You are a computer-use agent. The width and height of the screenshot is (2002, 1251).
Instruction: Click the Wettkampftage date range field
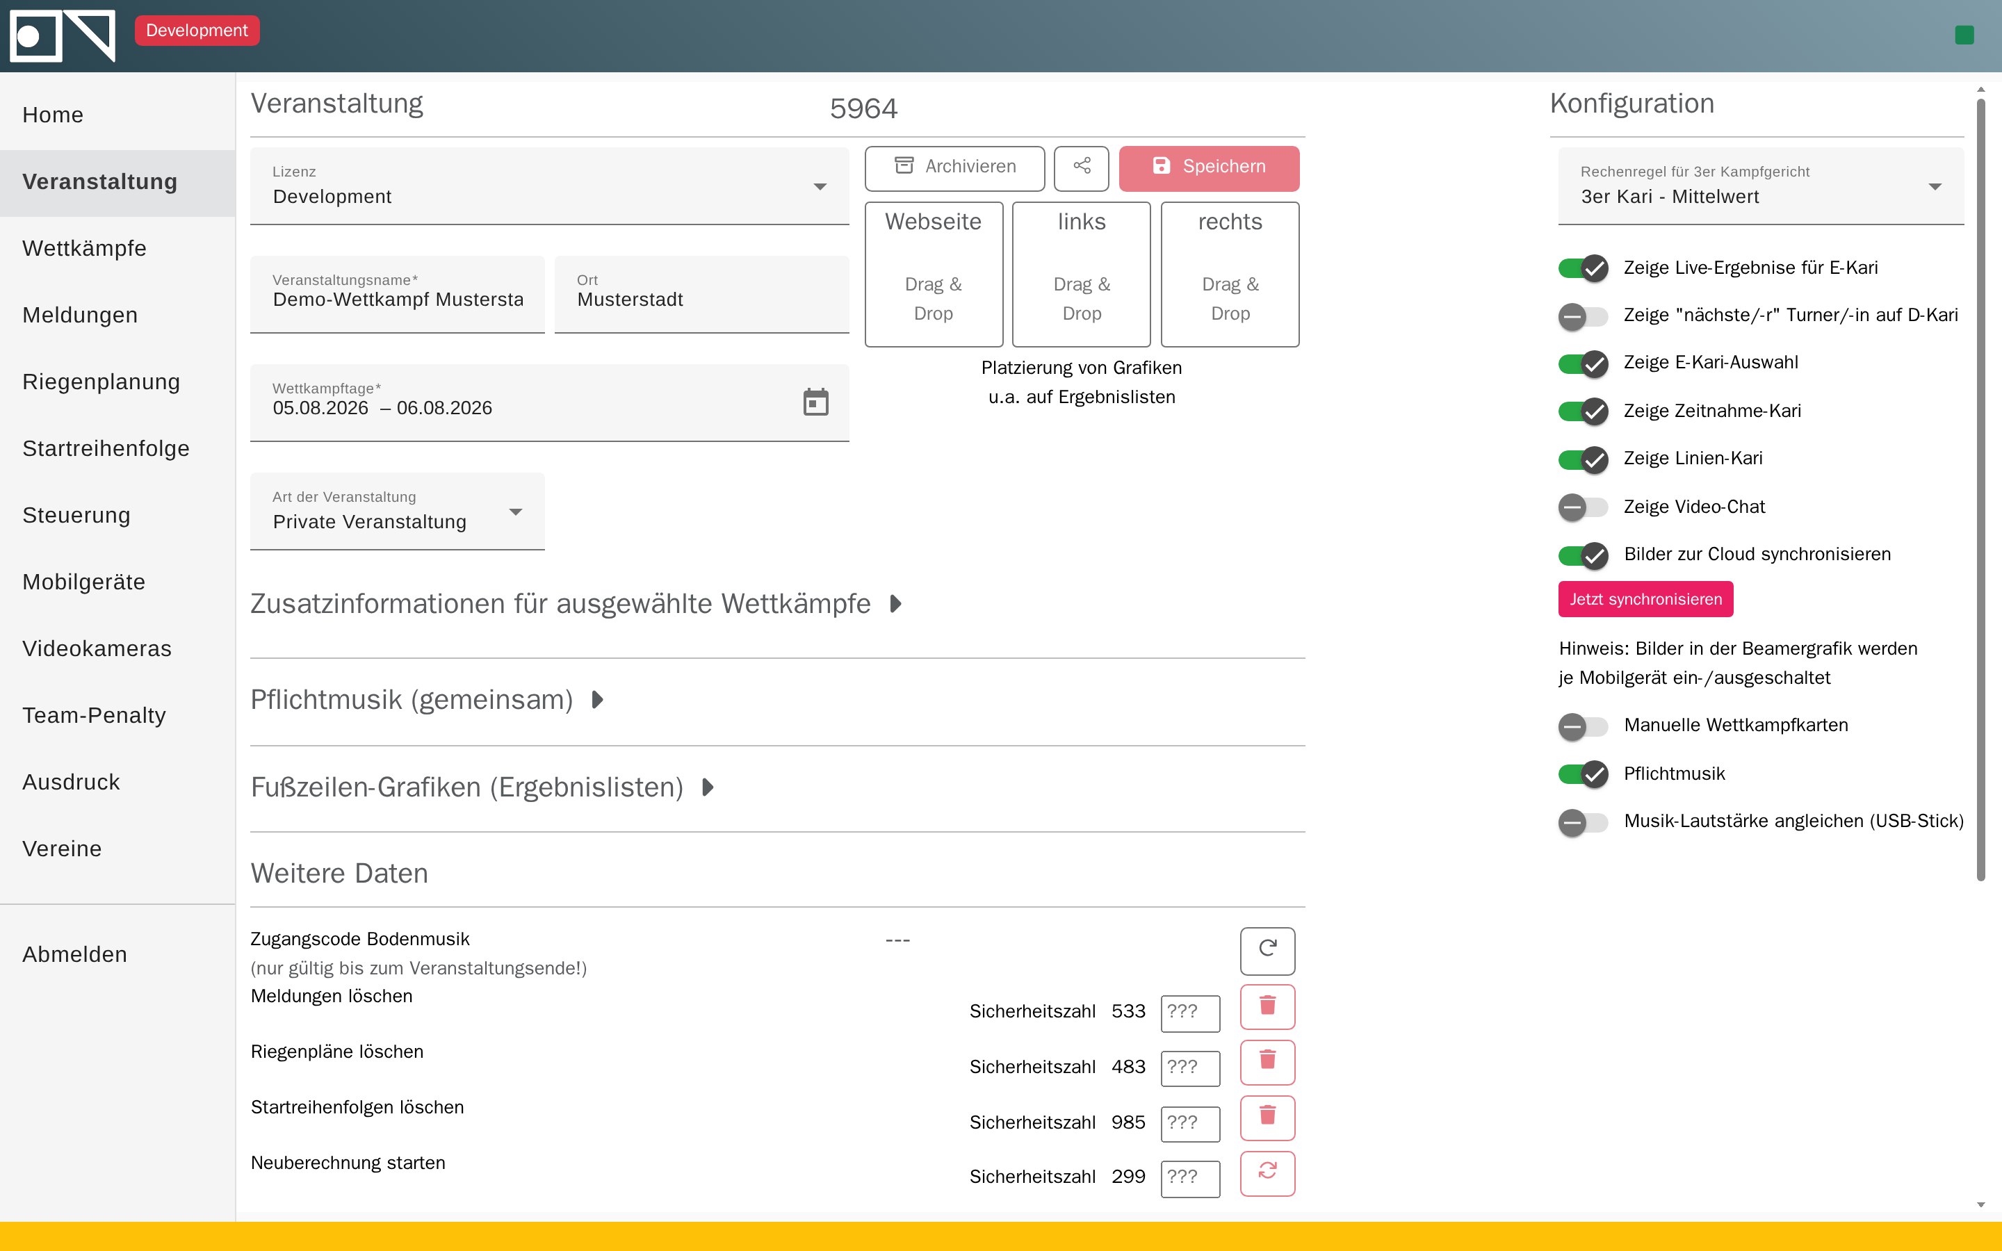click(x=549, y=403)
